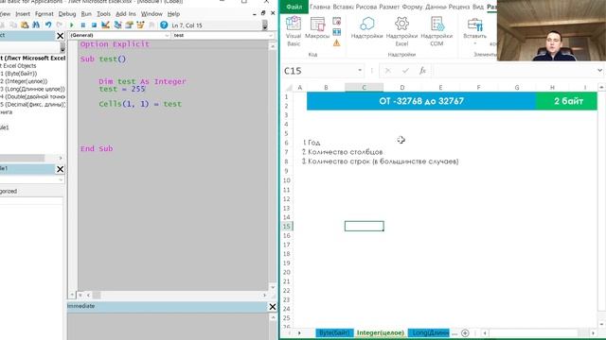This screenshot has height=340, width=606.
Task: Open the VBA toolbar options arrow
Action: click(x=265, y=25)
